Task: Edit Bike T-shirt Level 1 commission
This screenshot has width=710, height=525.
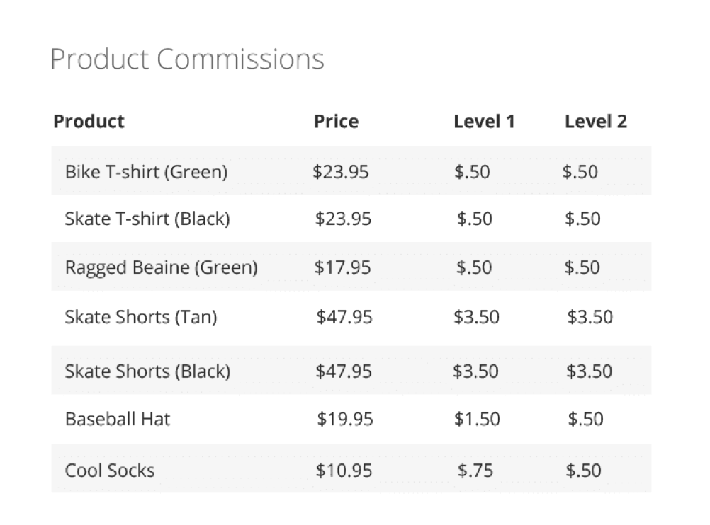Action: point(472,172)
